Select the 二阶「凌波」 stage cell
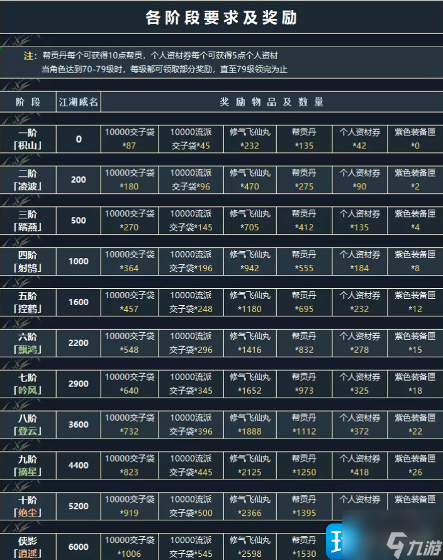 point(28,180)
